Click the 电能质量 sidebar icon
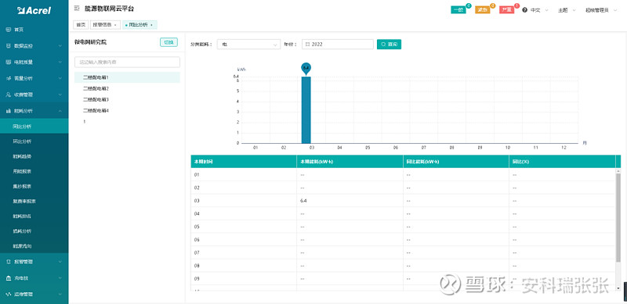Image resolution: width=627 pixels, height=304 pixels. (9, 63)
